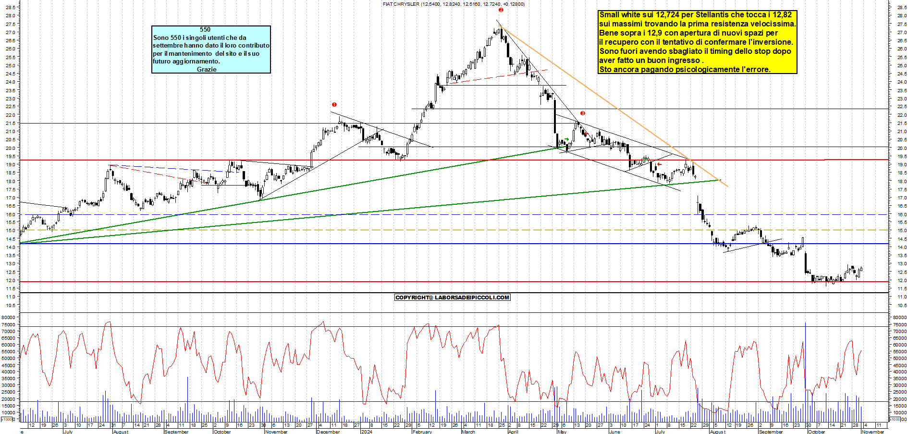The image size is (908, 434).
Task: Click 'settembre hanno dato il loro contributo' line
Action: coord(211,45)
